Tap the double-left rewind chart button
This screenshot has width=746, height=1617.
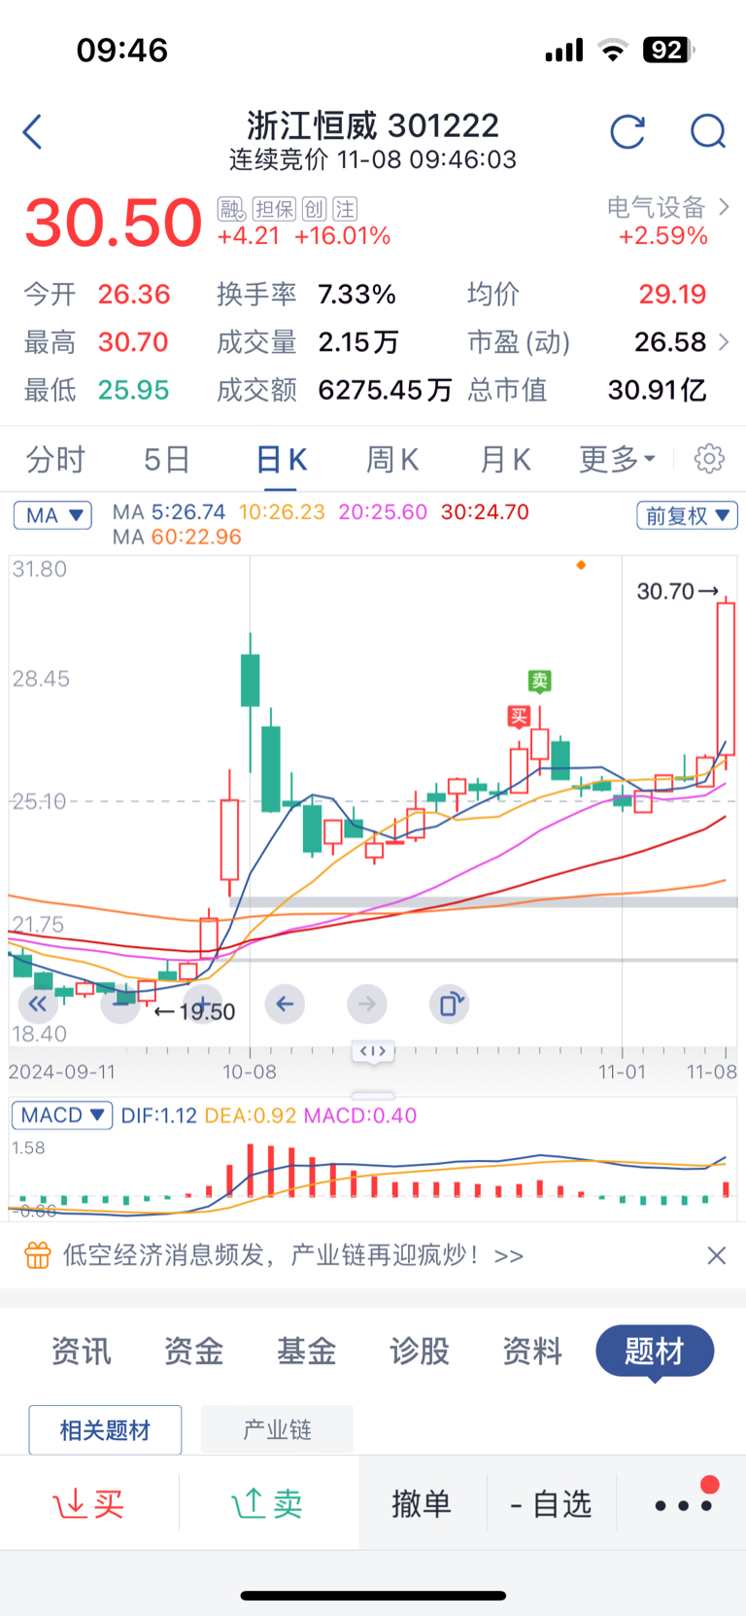(38, 1004)
